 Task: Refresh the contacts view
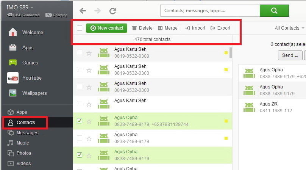(x=112, y=11)
